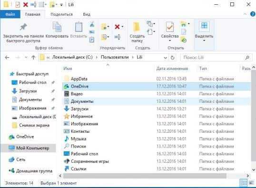256x188 pixels.
Task: Expand the Выделить dropdown arrow
Action: coord(204,40)
